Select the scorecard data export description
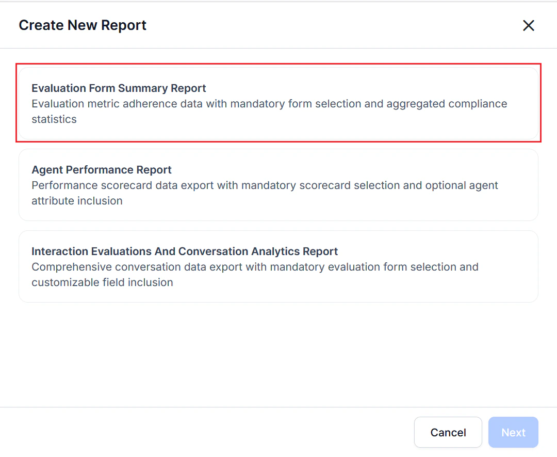The width and height of the screenshot is (557, 457). coord(265,193)
